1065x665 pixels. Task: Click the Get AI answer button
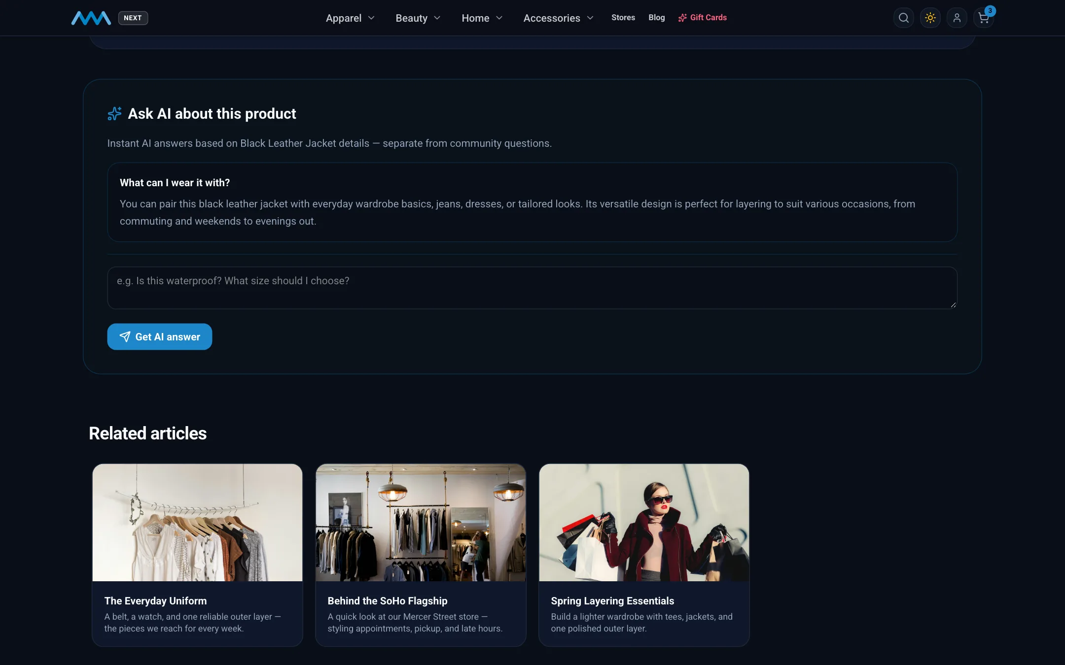point(160,336)
